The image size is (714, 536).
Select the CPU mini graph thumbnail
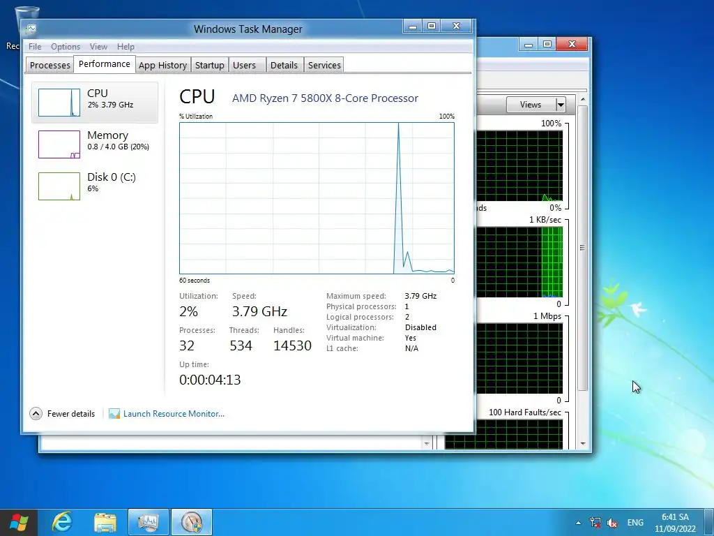pos(59,103)
